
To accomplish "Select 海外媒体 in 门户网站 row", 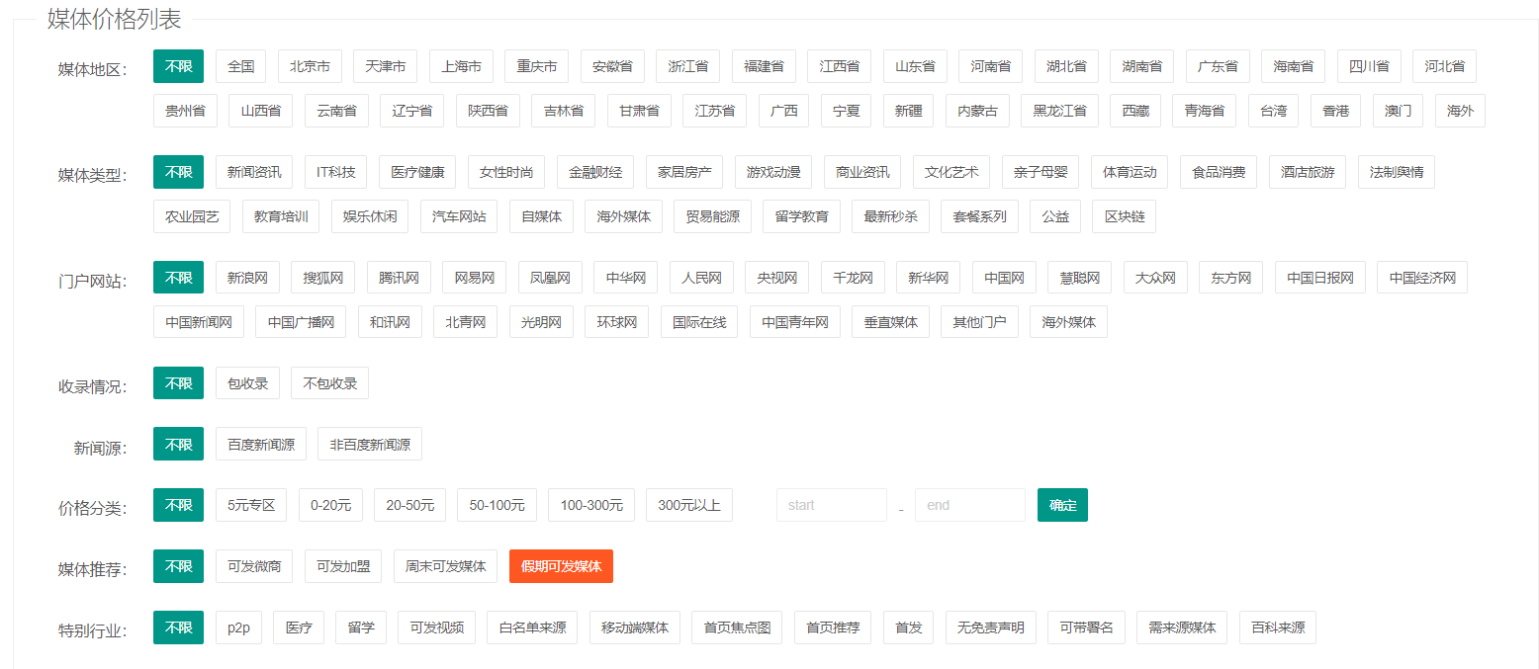I will pos(1068,322).
